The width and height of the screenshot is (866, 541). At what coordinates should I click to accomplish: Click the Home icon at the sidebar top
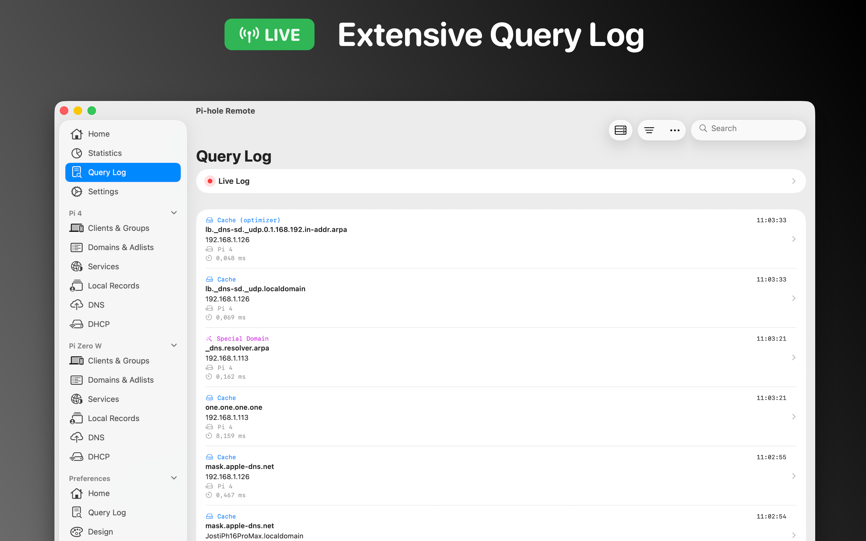point(77,134)
